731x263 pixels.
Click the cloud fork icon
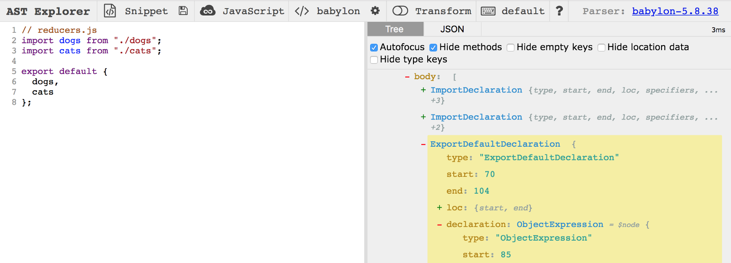(x=208, y=11)
